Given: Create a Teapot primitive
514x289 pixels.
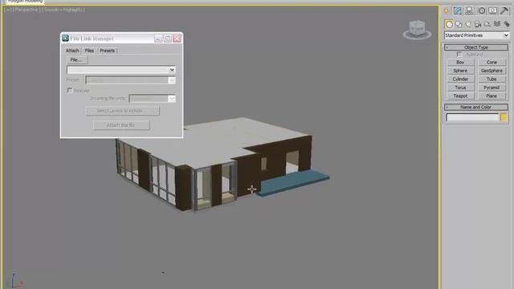Looking at the screenshot, I should pos(460,96).
